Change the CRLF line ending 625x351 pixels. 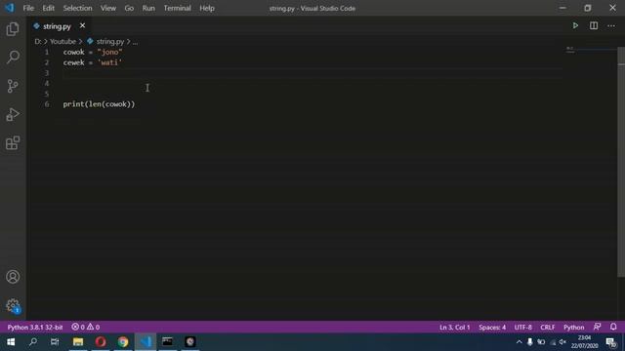(547, 328)
